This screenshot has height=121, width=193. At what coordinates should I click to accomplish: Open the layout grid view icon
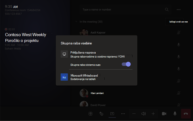click(91, 114)
